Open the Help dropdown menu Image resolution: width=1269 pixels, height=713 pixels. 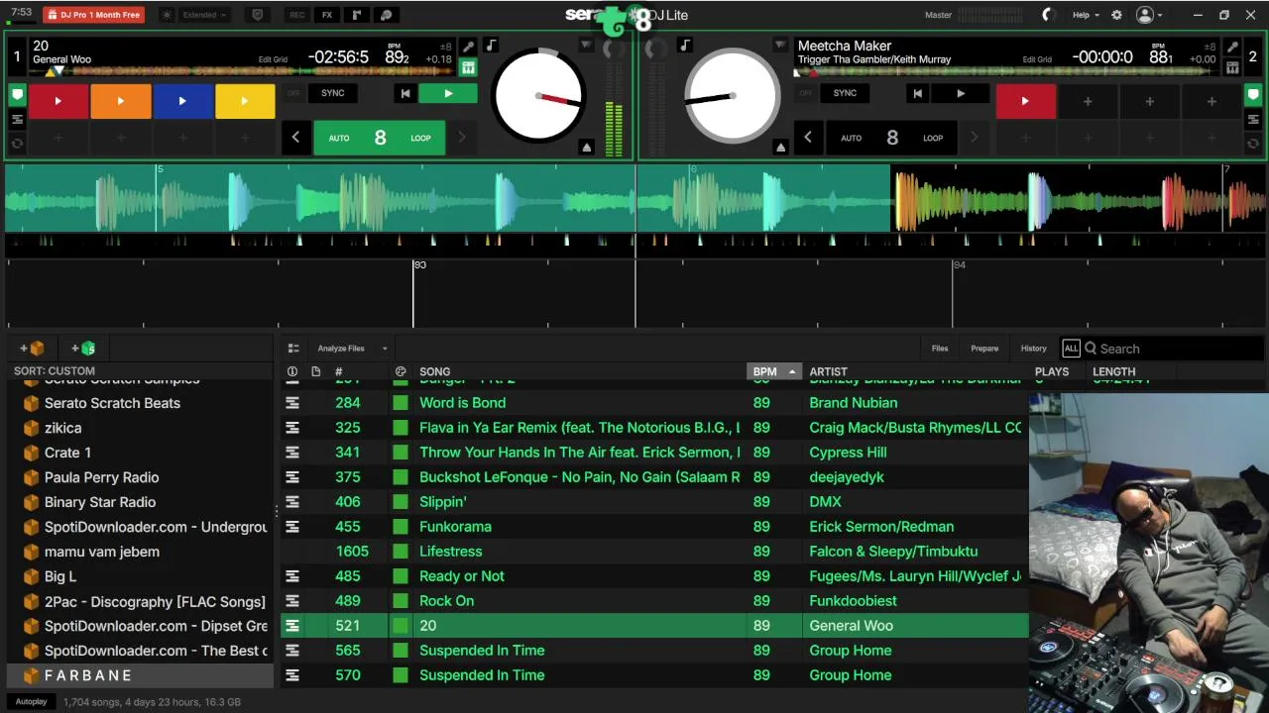(x=1086, y=15)
